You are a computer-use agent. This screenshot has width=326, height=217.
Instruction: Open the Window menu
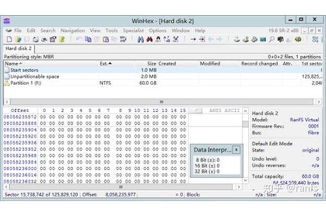180,30
